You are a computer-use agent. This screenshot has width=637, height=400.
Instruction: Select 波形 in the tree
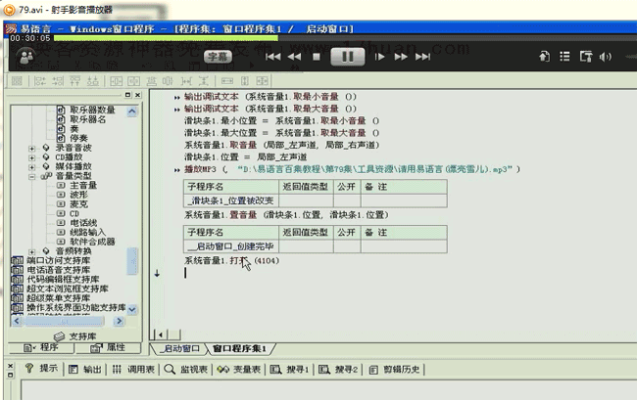[78, 195]
